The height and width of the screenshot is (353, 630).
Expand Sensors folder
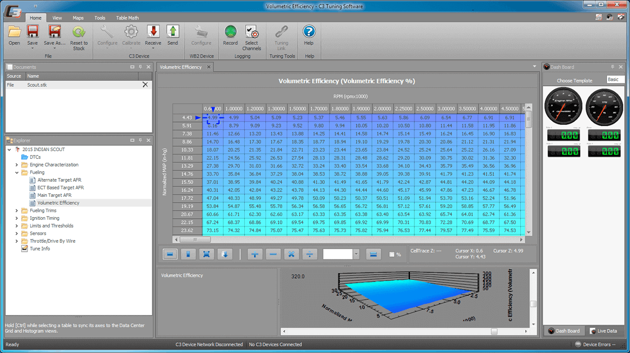click(x=17, y=233)
